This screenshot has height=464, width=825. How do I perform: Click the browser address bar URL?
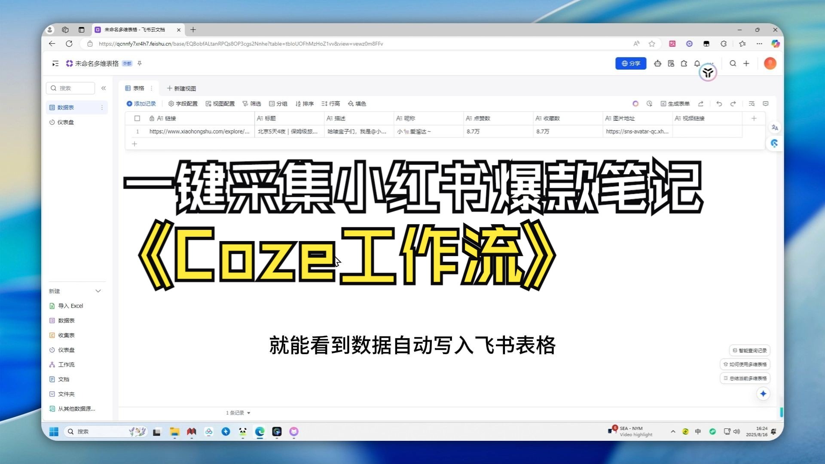point(241,43)
